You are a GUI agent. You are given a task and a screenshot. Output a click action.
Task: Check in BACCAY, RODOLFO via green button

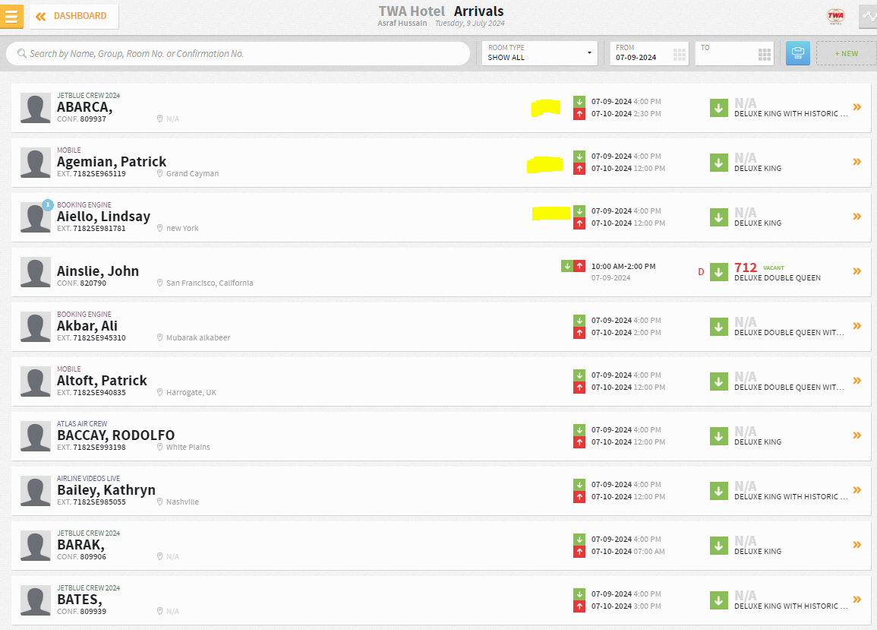coord(719,436)
